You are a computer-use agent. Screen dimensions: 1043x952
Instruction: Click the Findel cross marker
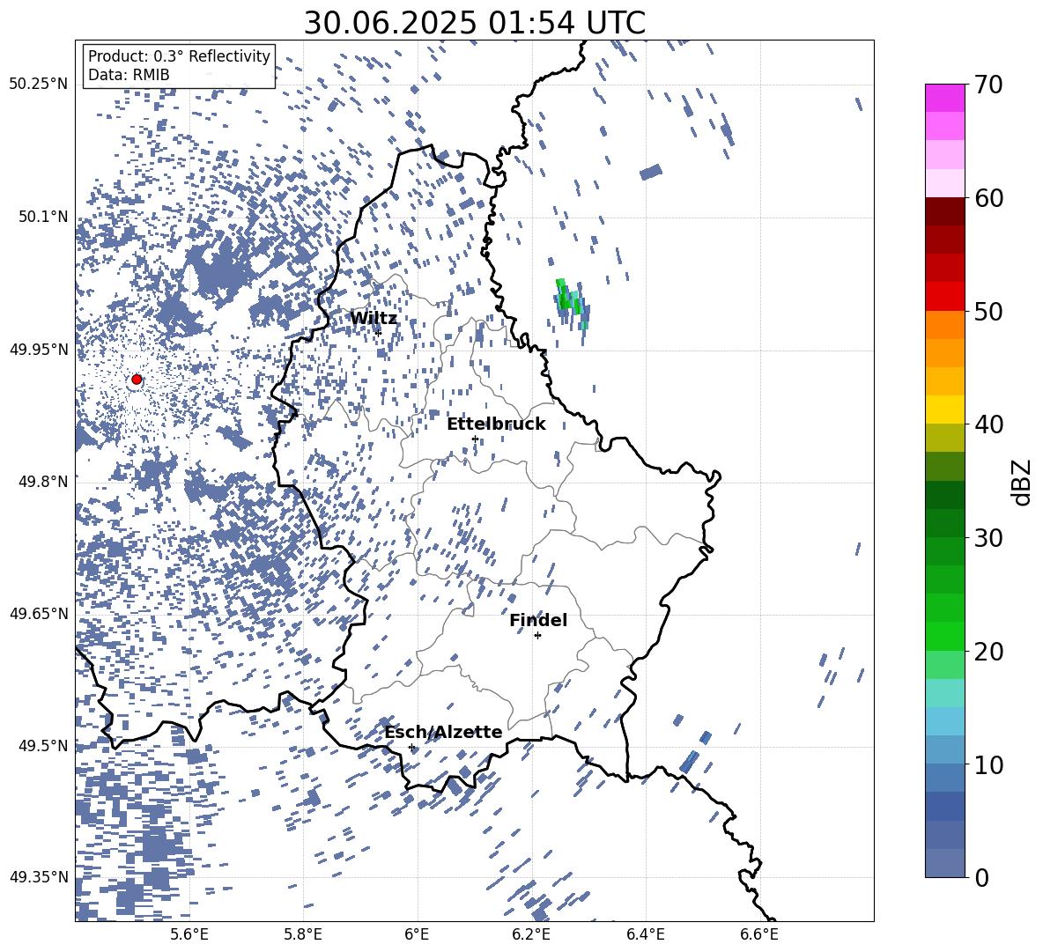tap(537, 636)
